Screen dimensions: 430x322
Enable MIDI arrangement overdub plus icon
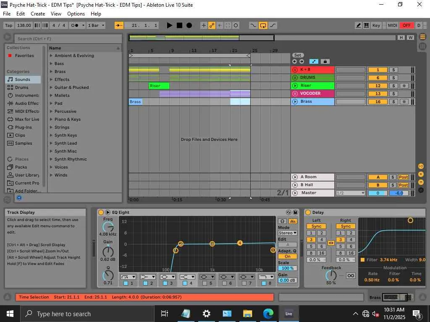(x=204, y=26)
